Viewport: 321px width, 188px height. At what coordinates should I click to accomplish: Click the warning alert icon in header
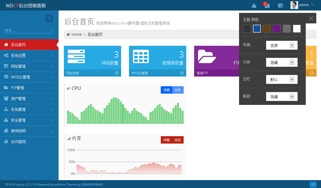coord(254,5)
